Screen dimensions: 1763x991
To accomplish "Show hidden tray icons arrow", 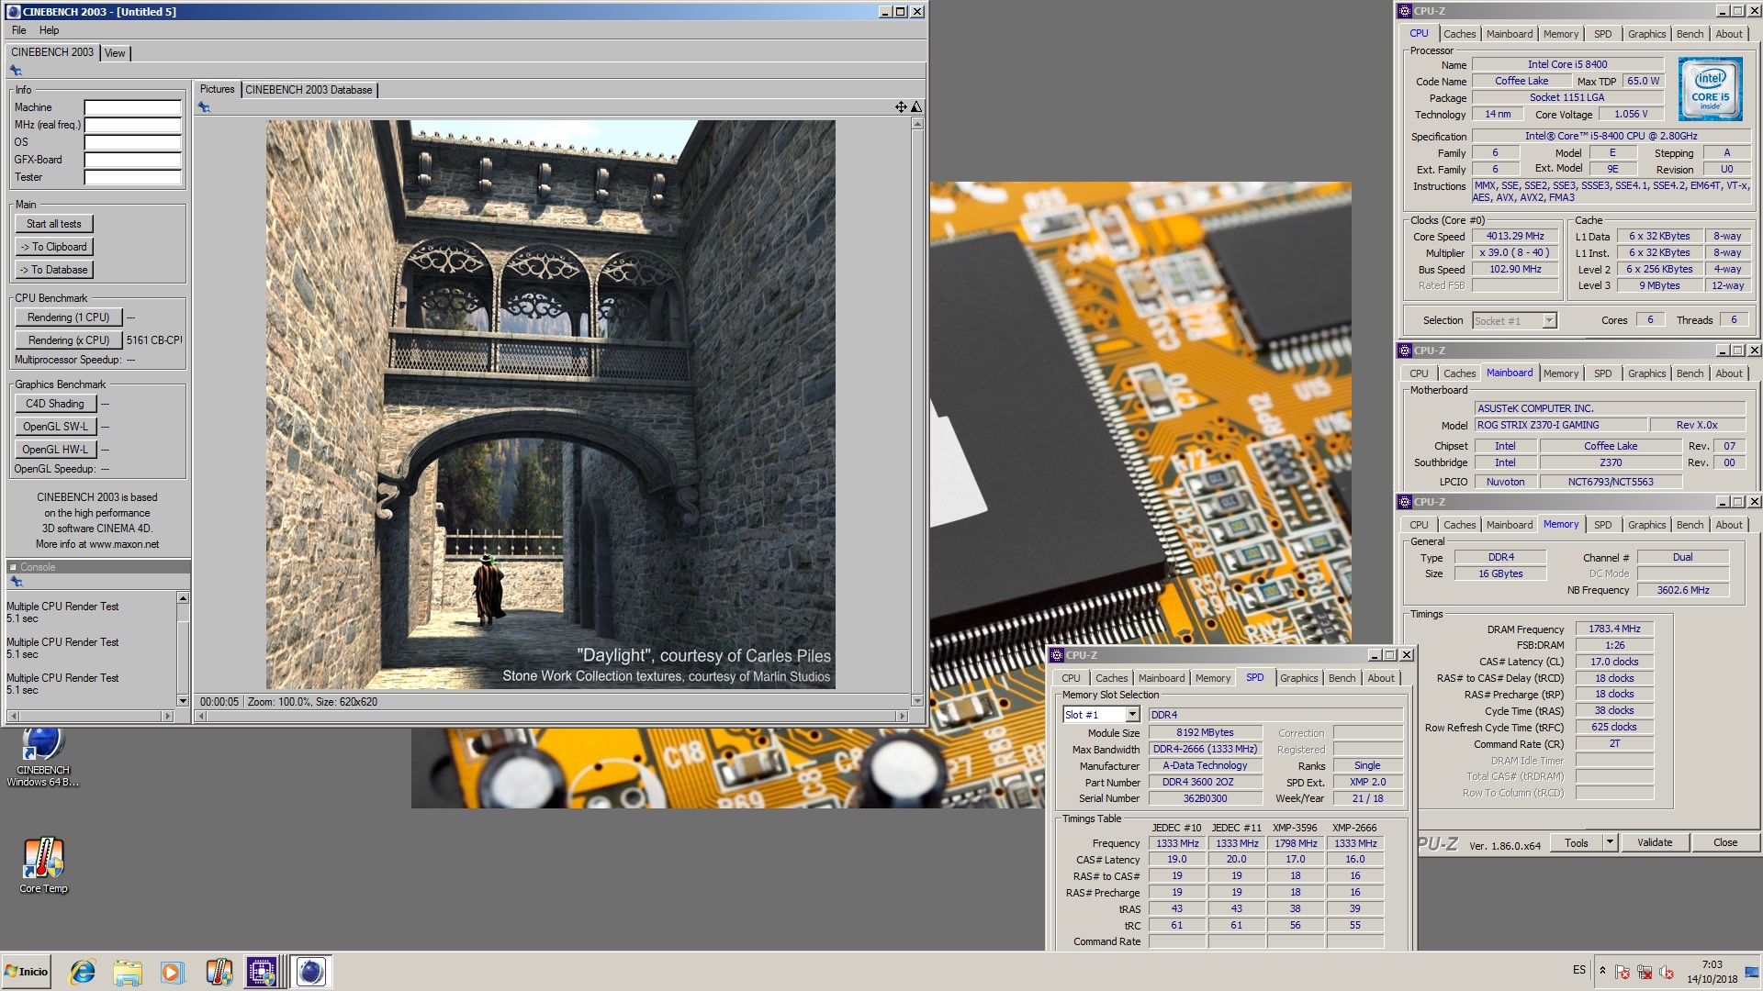I will pos(1602,970).
